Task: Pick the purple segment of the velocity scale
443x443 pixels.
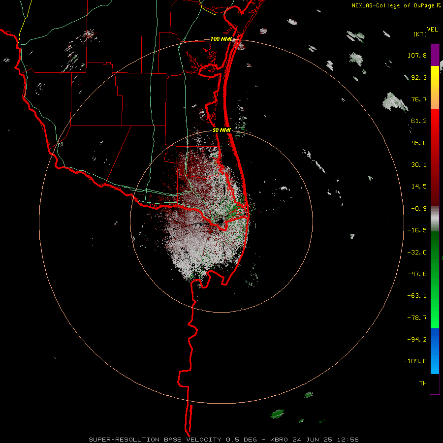Action: click(x=435, y=55)
